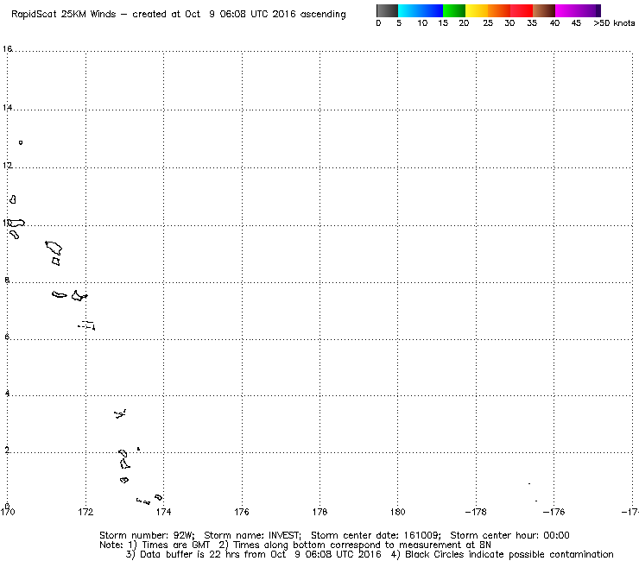Click latitude axis label 4
639x561 pixels.
click(7, 394)
